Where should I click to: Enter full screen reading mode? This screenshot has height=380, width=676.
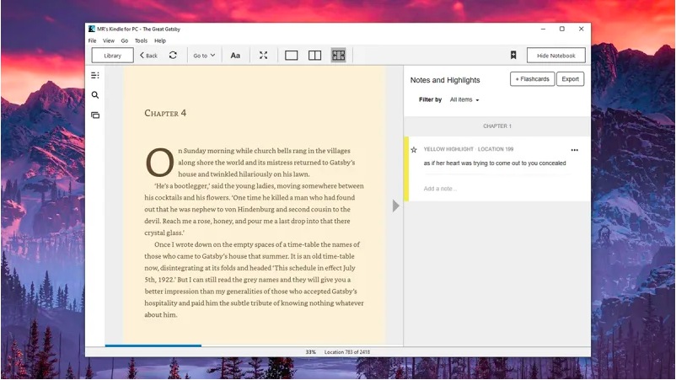[264, 55]
